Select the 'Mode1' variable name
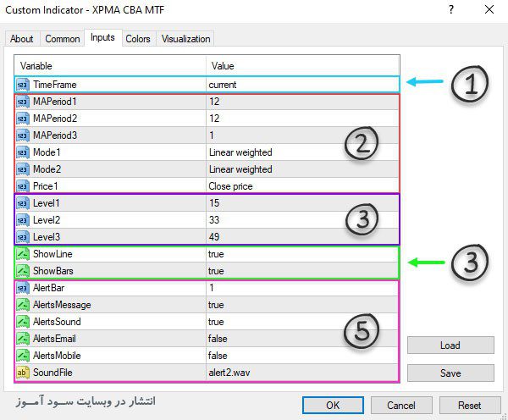The width and height of the screenshot is (508, 420). pos(47,152)
